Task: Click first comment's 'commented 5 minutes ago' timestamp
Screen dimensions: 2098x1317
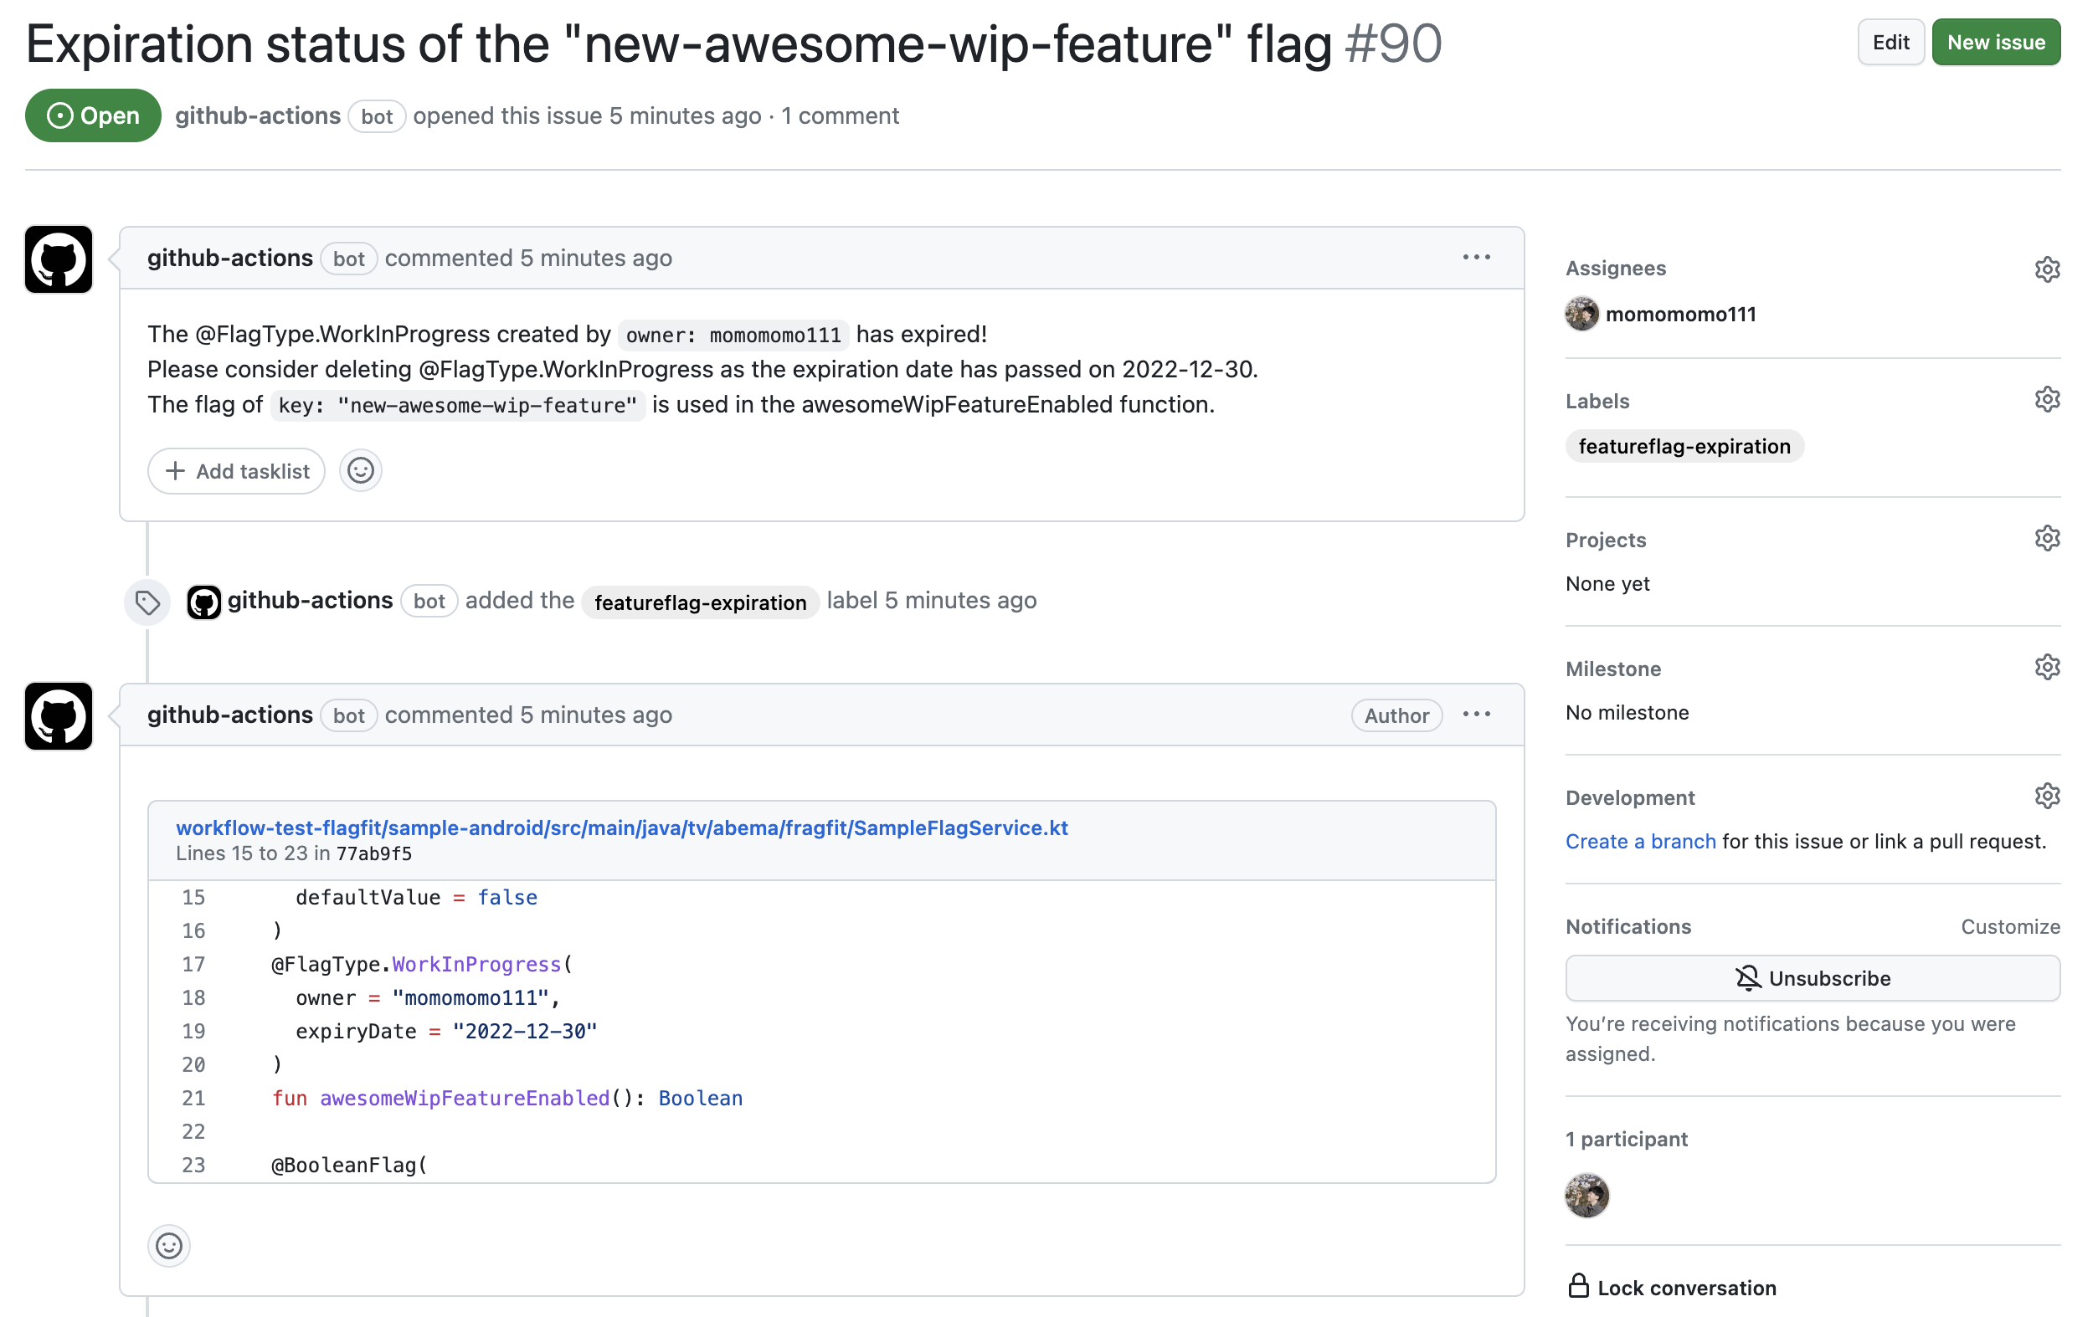Action: click(528, 258)
